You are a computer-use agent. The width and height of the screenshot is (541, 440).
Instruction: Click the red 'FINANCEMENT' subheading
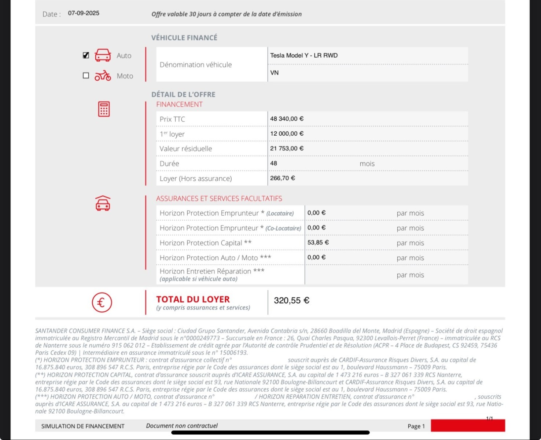179,104
